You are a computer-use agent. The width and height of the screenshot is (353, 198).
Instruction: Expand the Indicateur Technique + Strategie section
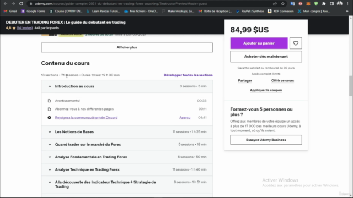tap(127, 184)
